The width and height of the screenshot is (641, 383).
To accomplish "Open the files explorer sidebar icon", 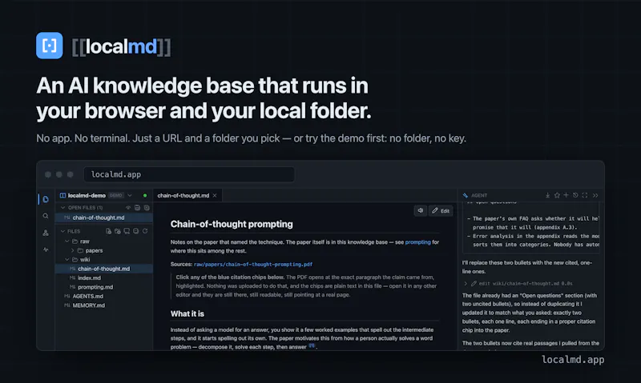I will [46, 199].
